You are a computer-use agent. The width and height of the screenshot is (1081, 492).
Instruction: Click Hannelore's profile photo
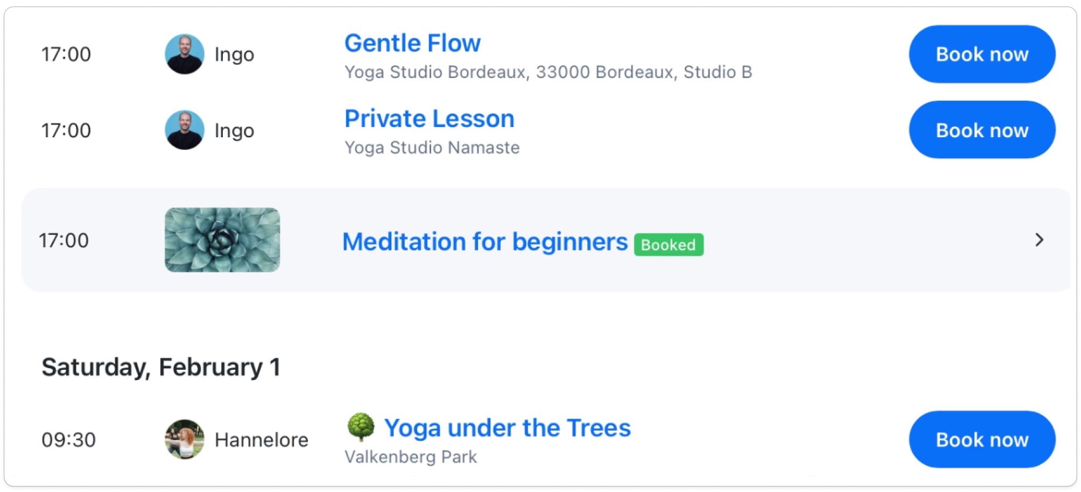(x=184, y=439)
